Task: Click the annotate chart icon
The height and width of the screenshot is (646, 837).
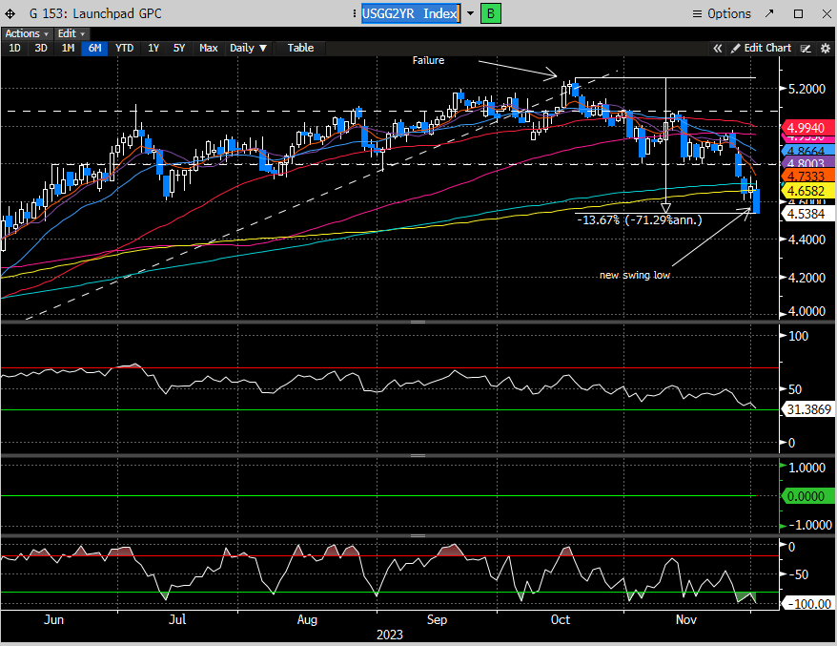Action: [806, 48]
